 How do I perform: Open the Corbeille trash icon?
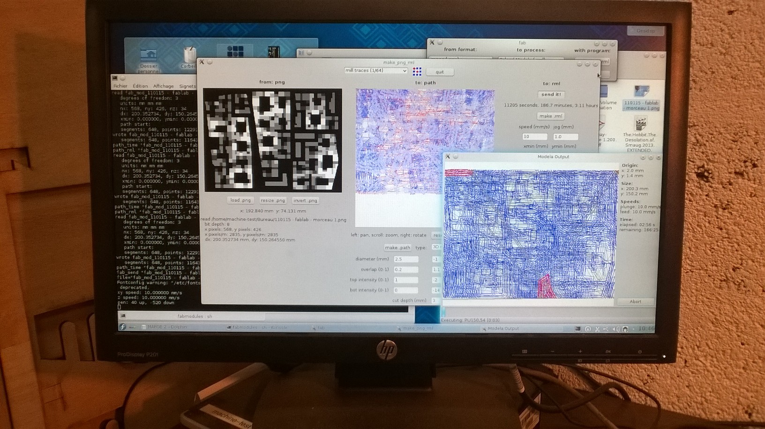[x=189, y=55]
